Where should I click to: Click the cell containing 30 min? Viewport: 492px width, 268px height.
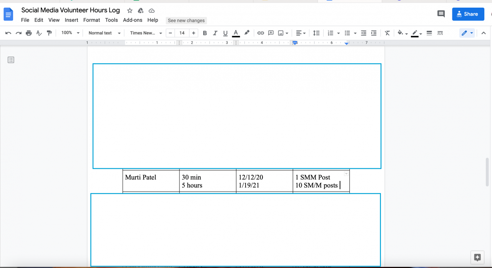click(x=208, y=181)
